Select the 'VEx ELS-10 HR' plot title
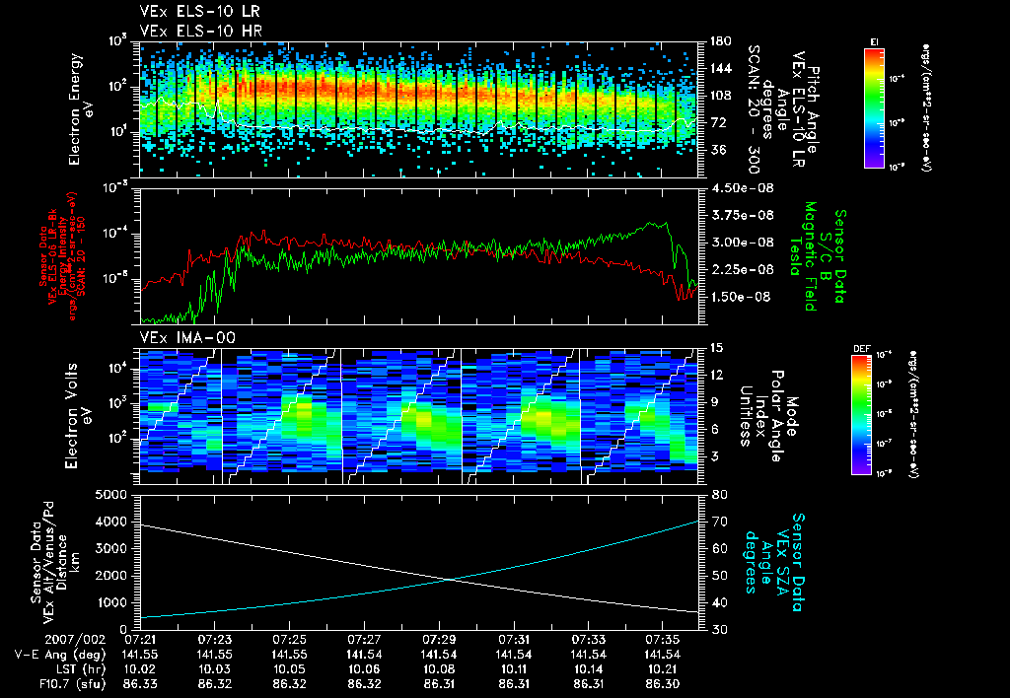Screen dimensions: 1010x698 coord(201,31)
